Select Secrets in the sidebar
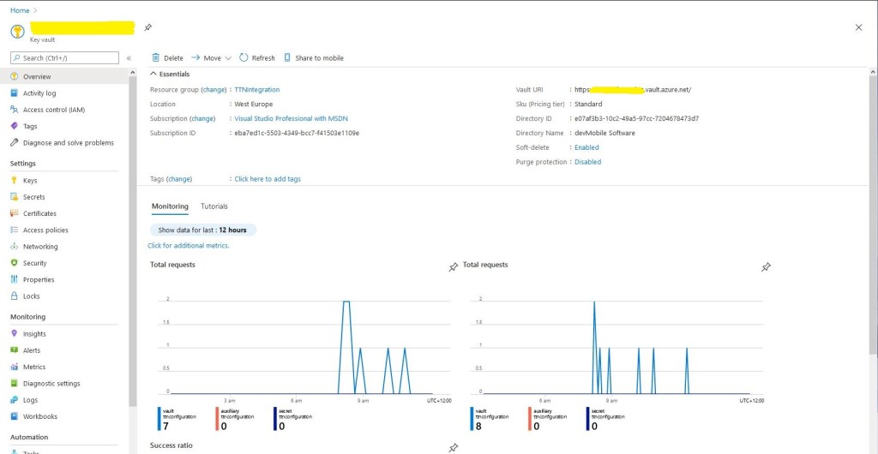This screenshot has height=454, width=878. 33,197
